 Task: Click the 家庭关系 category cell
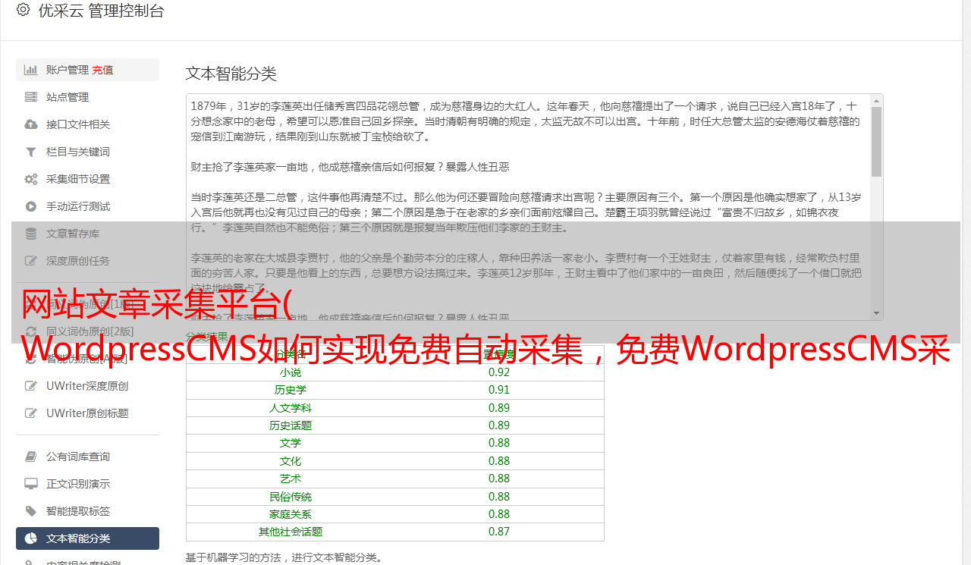point(291,514)
